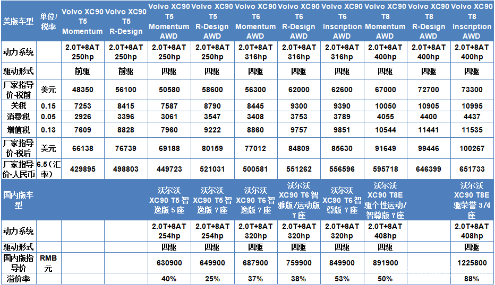The height and width of the screenshot is (285, 495).
Task: Select the domestic price 649900
Action: pos(212,263)
